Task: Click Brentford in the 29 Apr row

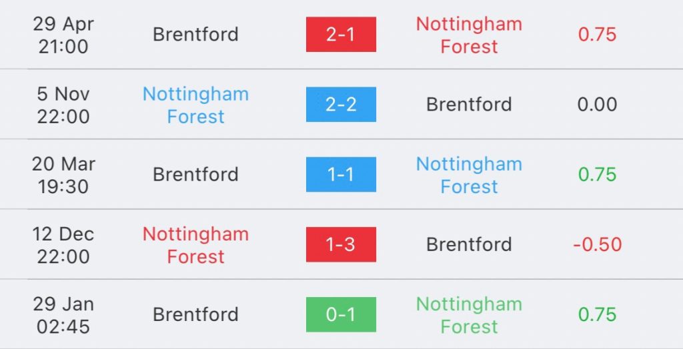Action: (195, 35)
